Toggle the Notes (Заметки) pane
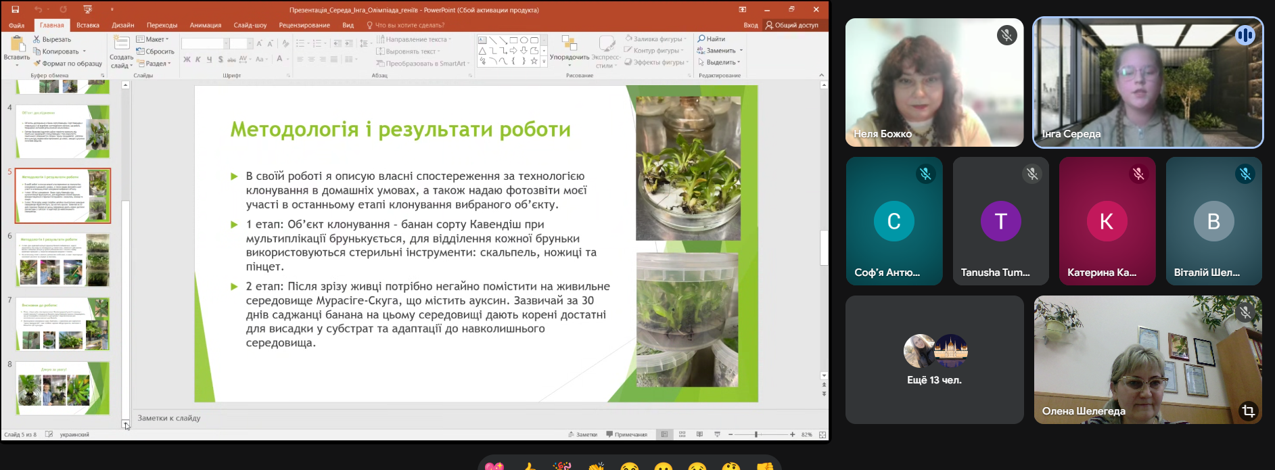 pos(582,434)
